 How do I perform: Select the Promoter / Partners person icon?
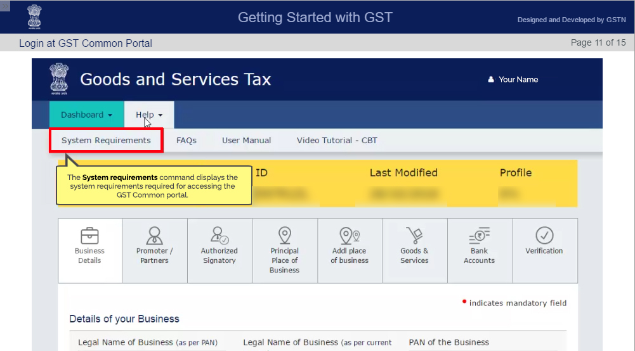(x=154, y=235)
